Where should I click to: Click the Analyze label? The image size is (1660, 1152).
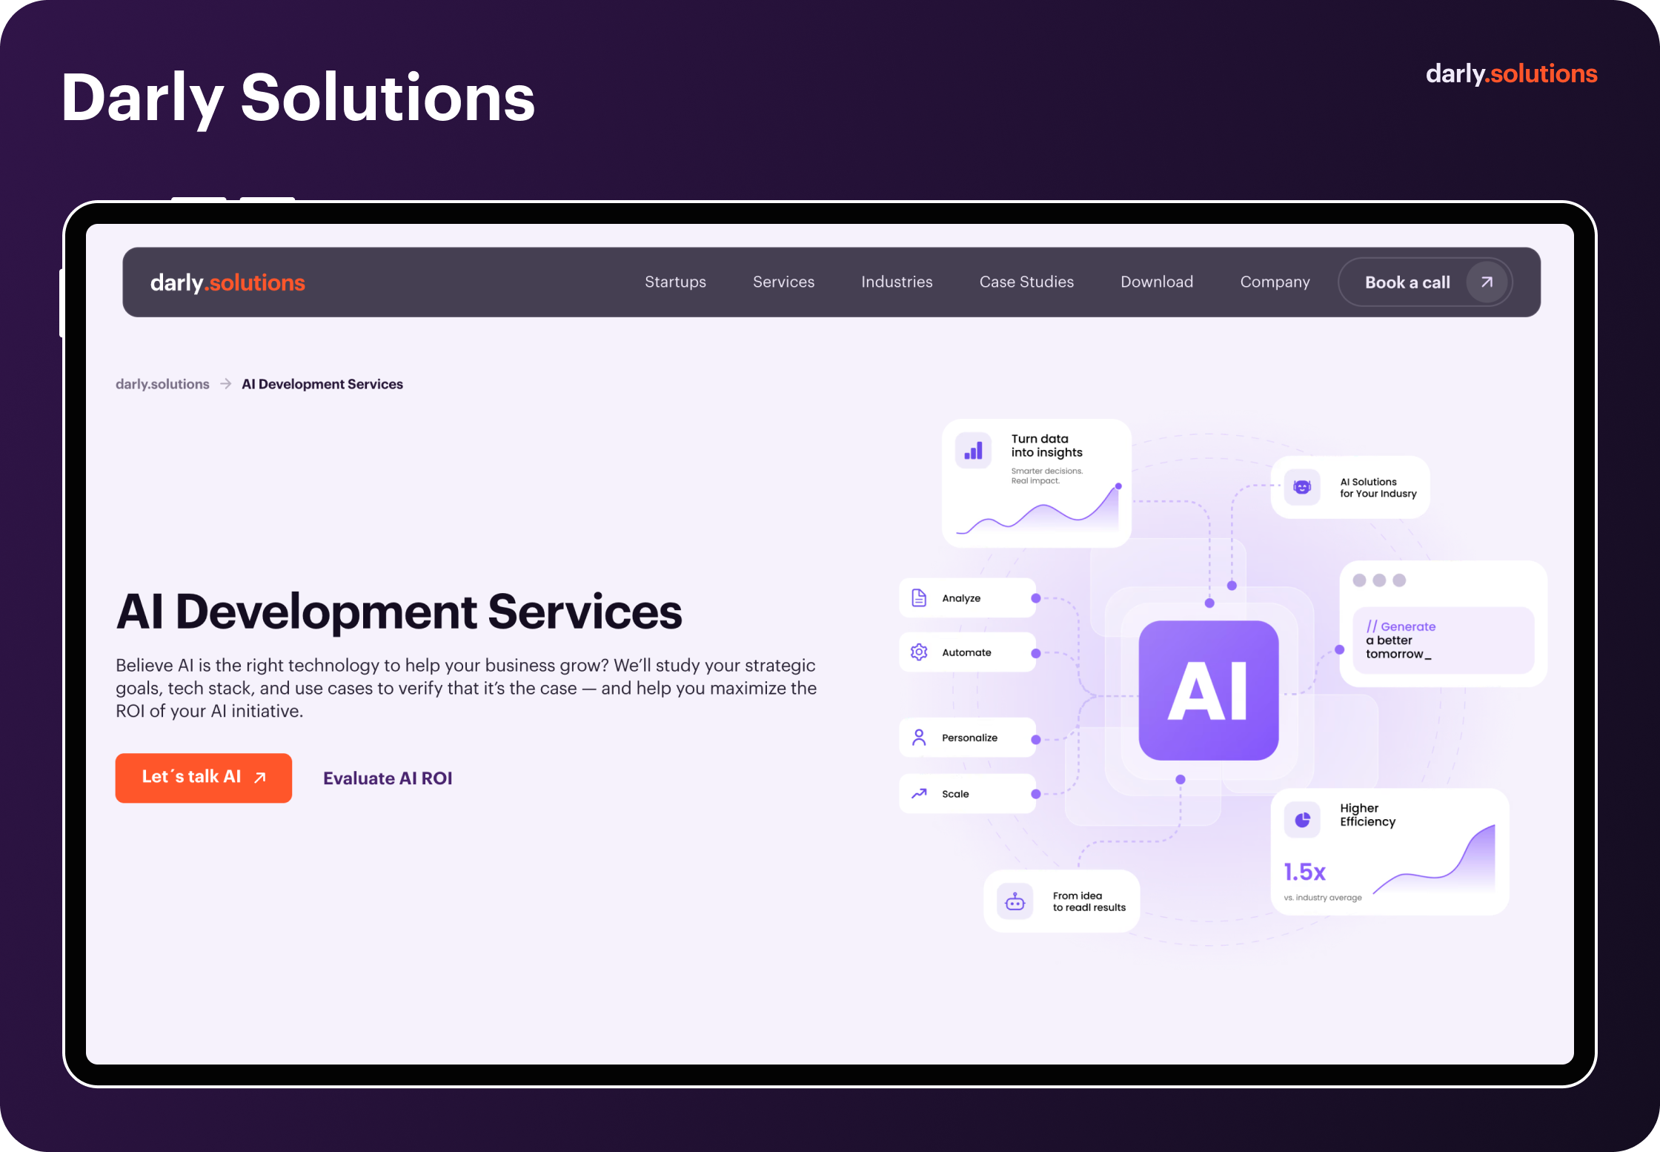coord(961,598)
